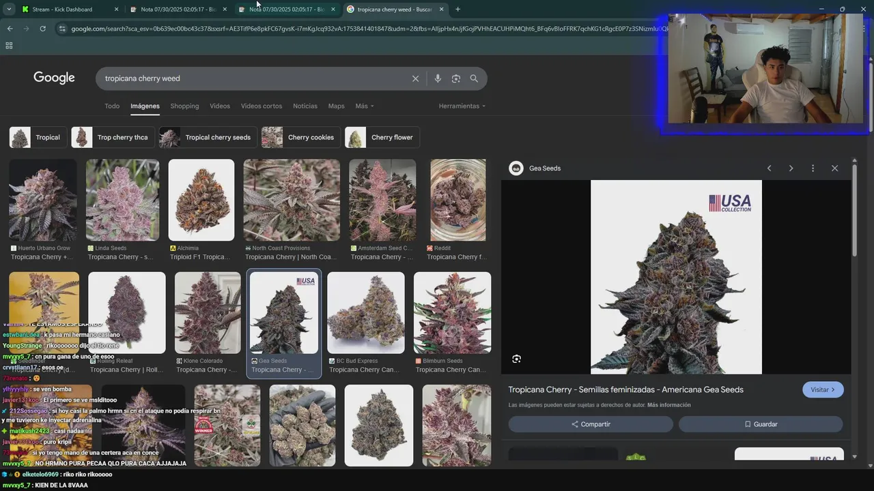Image resolution: width=874 pixels, height=491 pixels.
Task: Open Tropicana Cherry Semillas feminizadas title link
Action: 626,390
